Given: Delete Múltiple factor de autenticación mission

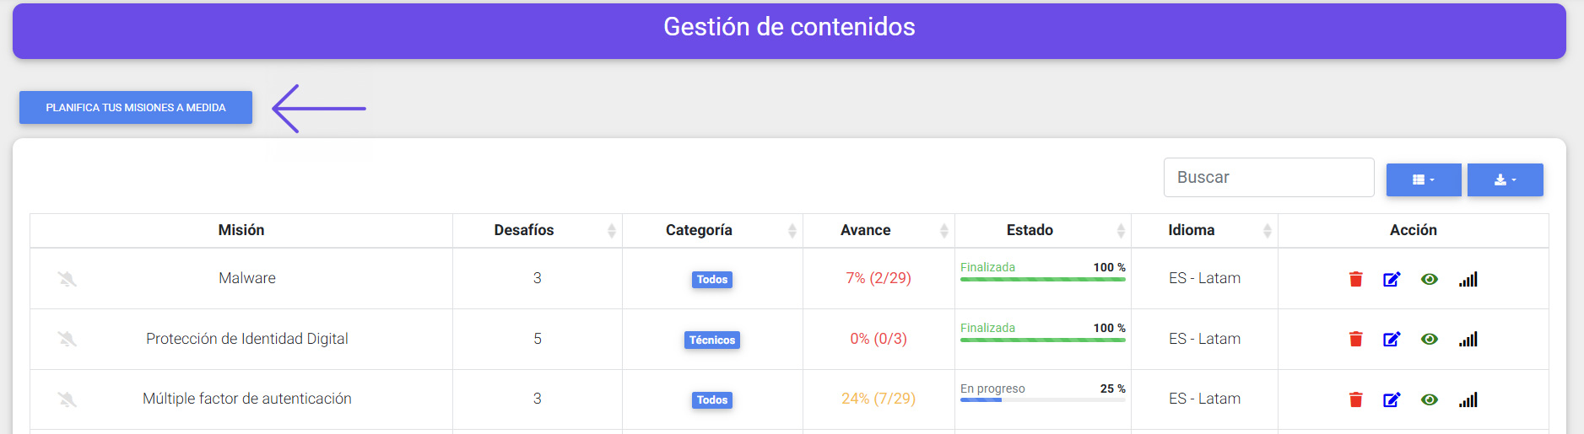Looking at the screenshot, I should coord(1355,399).
